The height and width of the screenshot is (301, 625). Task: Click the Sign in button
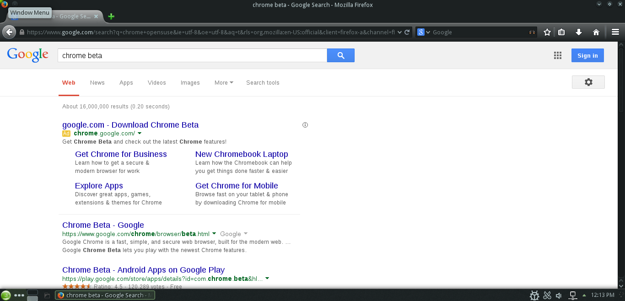tap(587, 55)
